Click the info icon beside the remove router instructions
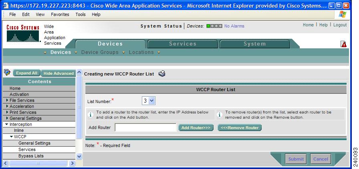Viewport: 359px width, 169px height. [x=220, y=115]
